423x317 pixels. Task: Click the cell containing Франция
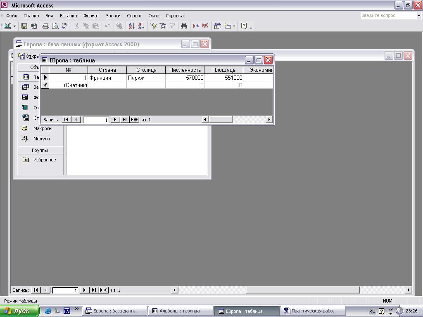[107, 78]
